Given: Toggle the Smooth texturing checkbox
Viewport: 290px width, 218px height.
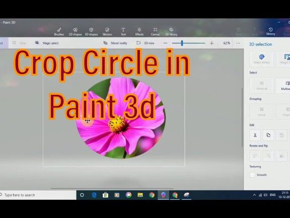Looking at the screenshot, I should [252, 175].
